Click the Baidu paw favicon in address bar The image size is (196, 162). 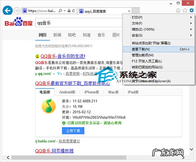click(25, 11)
